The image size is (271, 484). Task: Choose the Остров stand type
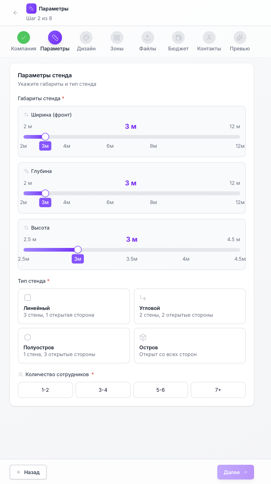(190, 346)
